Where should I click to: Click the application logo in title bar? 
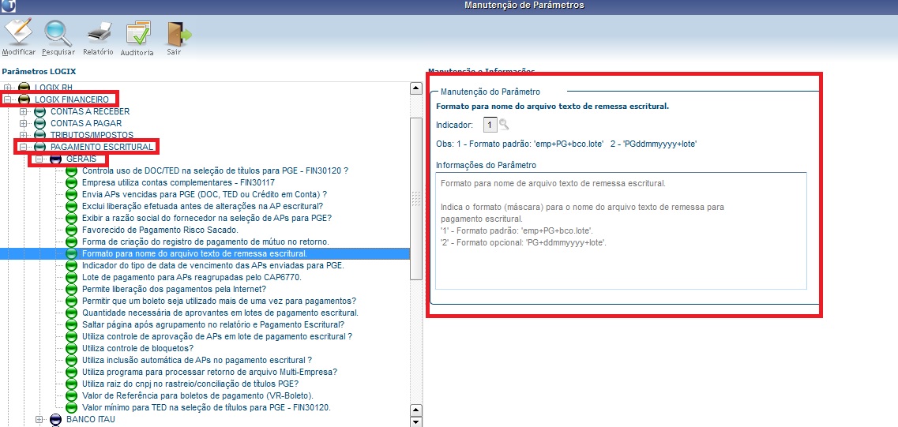[8, 6]
